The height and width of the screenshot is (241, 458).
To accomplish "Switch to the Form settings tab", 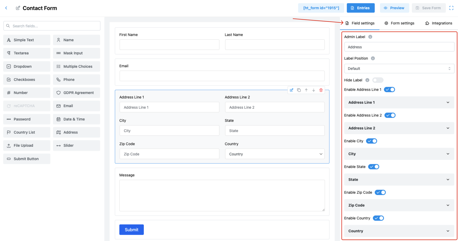I will (399, 23).
